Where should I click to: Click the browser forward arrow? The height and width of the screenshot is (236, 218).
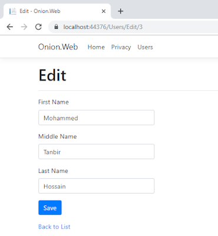click(x=24, y=27)
